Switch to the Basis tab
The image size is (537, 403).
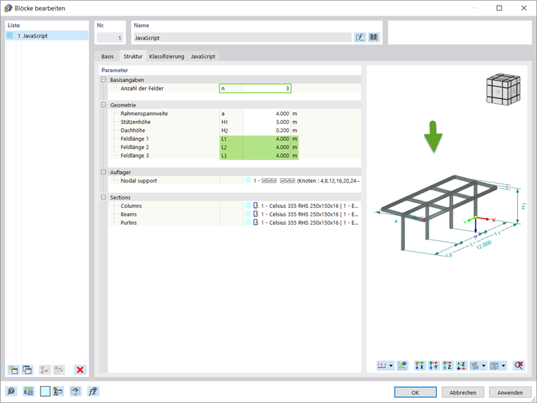(x=107, y=56)
